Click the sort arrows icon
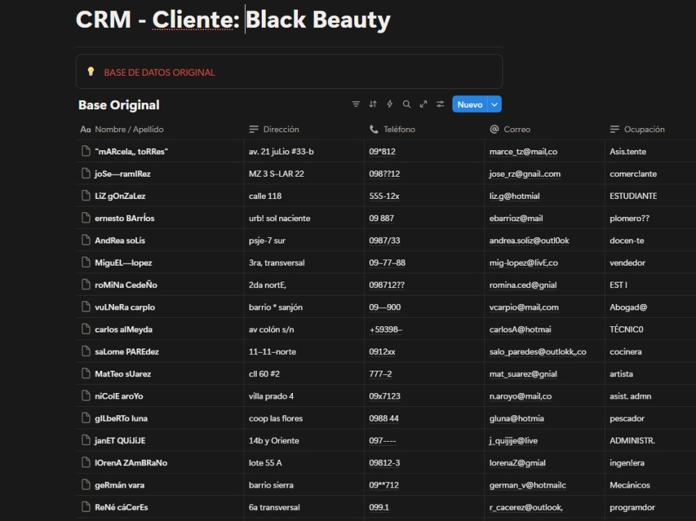Image resolution: width=696 pixels, height=521 pixels. click(373, 104)
